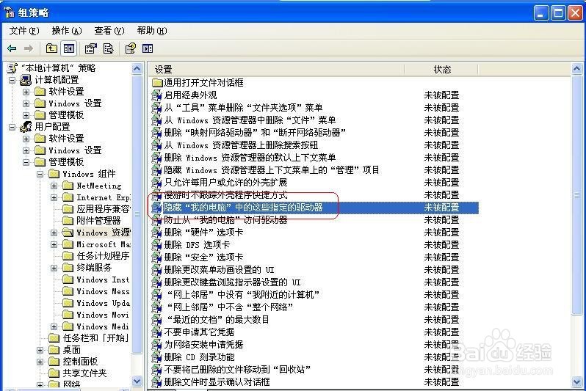Viewport: 586px width, 391px height.
Task: Expand the Internet Explorer tree node
Action: [x=54, y=197]
